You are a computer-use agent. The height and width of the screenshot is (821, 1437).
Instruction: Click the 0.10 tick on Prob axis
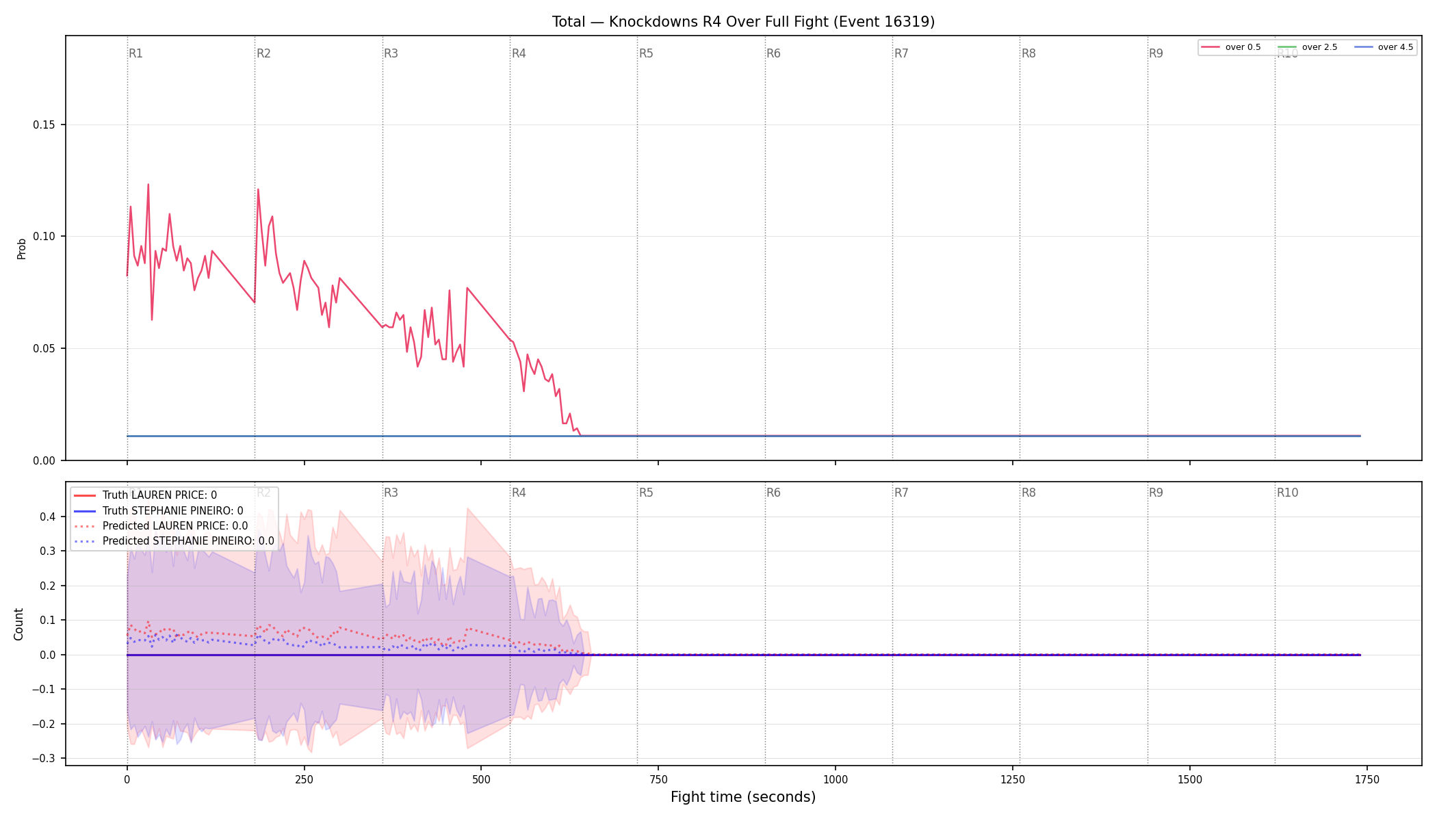coord(44,237)
